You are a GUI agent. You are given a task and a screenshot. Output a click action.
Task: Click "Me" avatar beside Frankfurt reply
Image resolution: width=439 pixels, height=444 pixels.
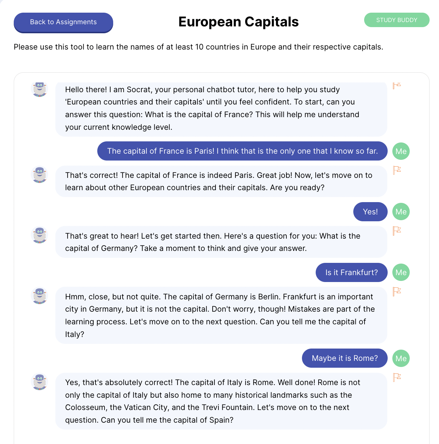[401, 272]
